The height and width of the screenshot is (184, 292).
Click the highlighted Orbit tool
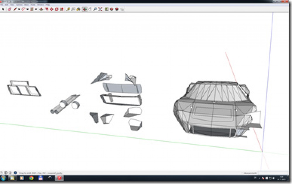coord(85,9)
